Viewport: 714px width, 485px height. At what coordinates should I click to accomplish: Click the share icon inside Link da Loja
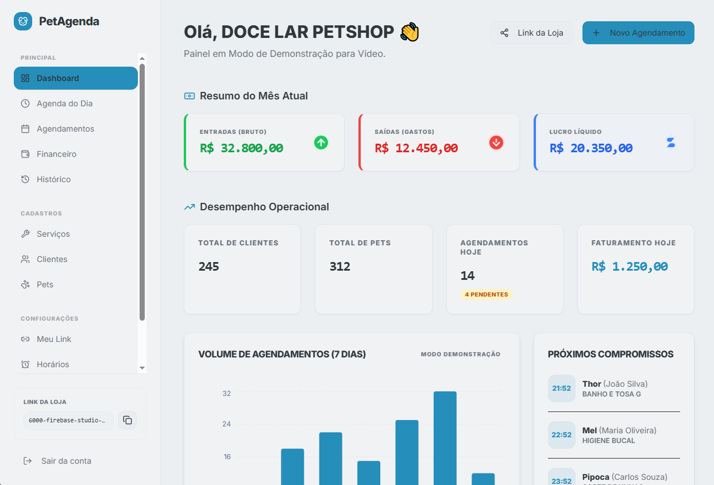coord(505,32)
